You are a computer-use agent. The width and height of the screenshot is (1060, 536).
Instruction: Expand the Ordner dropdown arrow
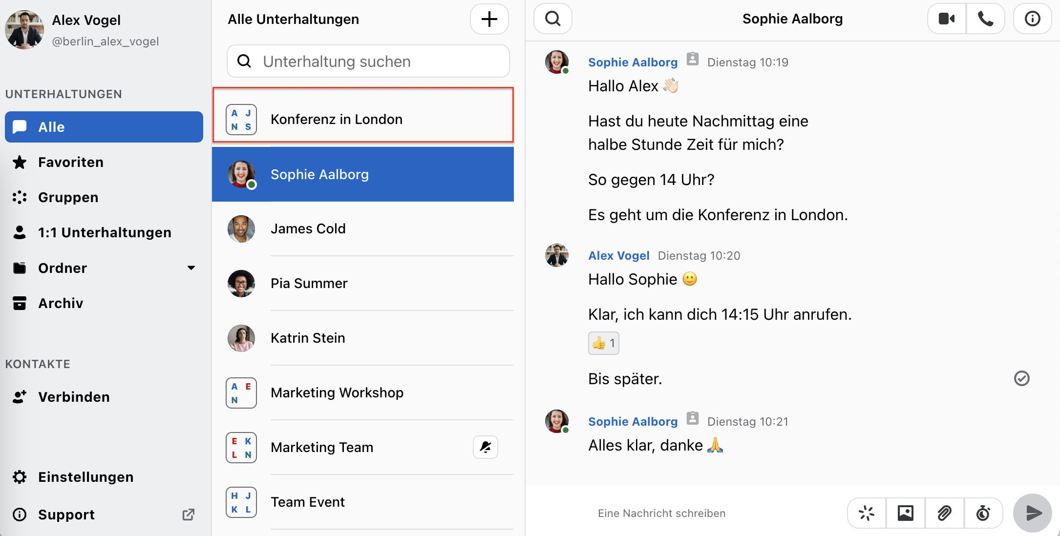[x=191, y=268]
